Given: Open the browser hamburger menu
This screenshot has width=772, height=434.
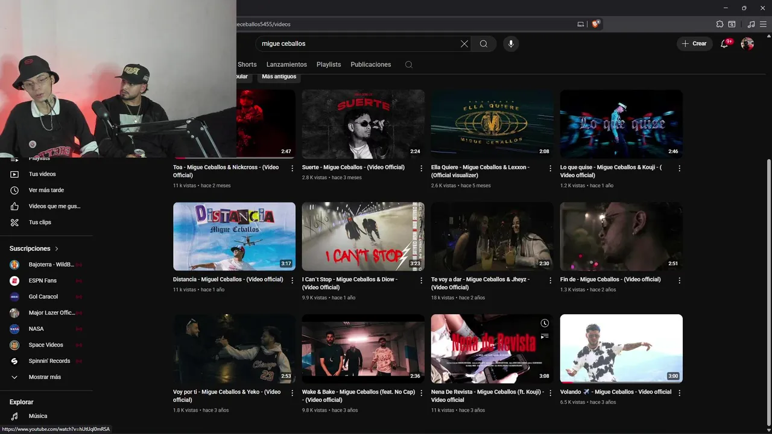Looking at the screenshot, I should (x=763, y=24).
